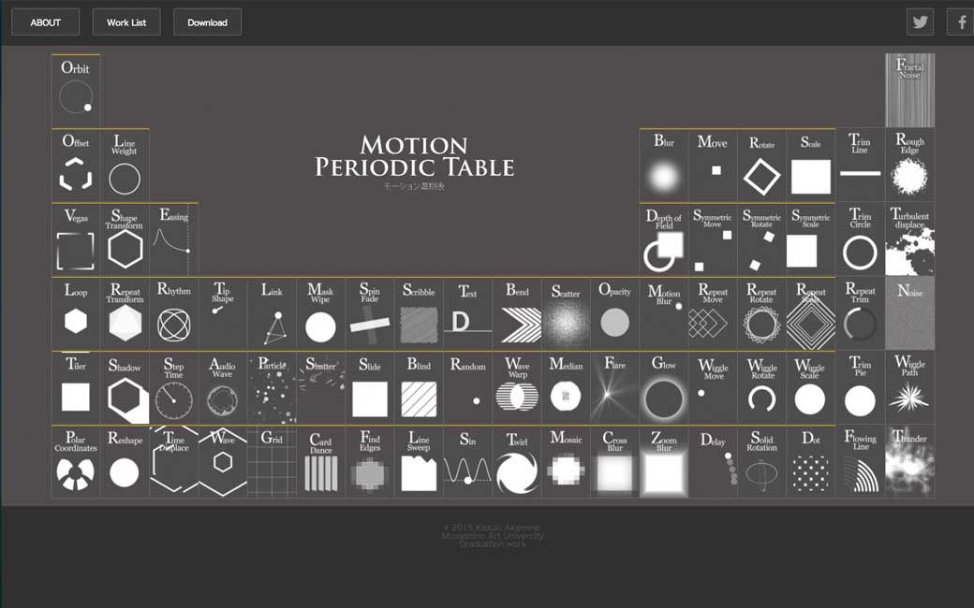Share via the Twitter icon
The height and width of the screenshot is (608, 974).
(920, 22)
